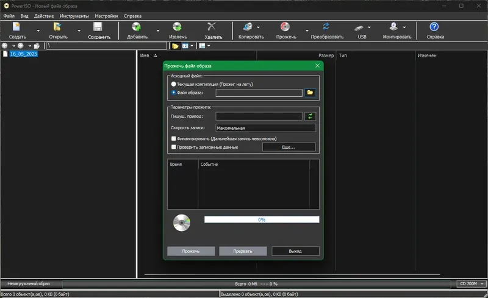Viewport: 488px width, 298px height.
Task: Open the Действие menu
Action: (x=44, y=16)
